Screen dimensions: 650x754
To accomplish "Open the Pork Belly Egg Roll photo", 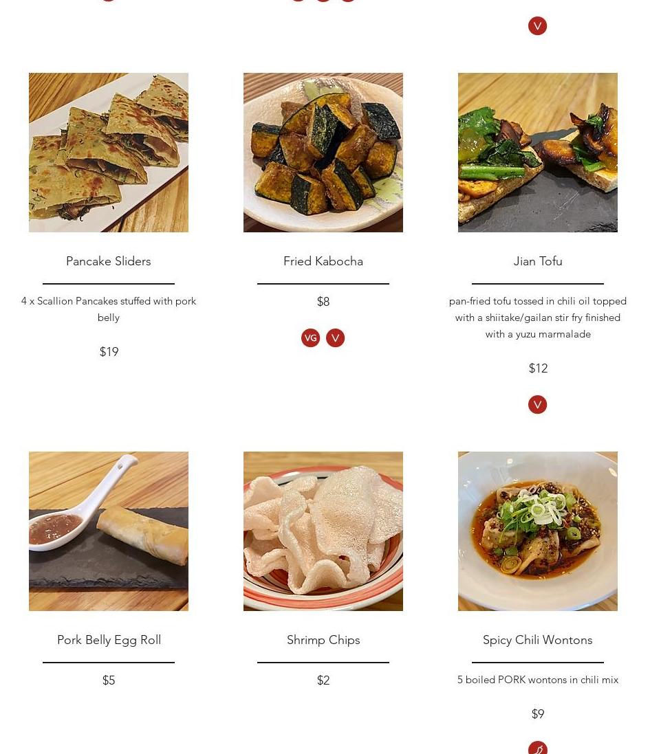I will coord(109,531).
